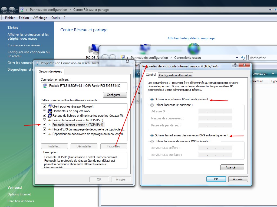Screen dimensions: 277x207
Task: Toggle the Protocole Internet version 4 checkbox
Action: click(44, 125)
